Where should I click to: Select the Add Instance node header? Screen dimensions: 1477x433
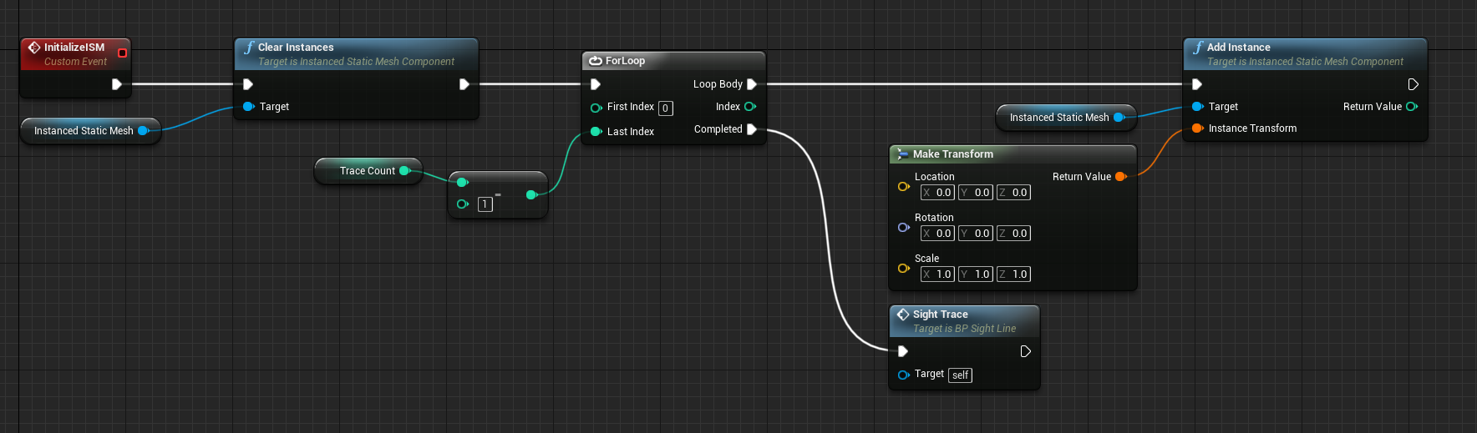pos(1306,53)
